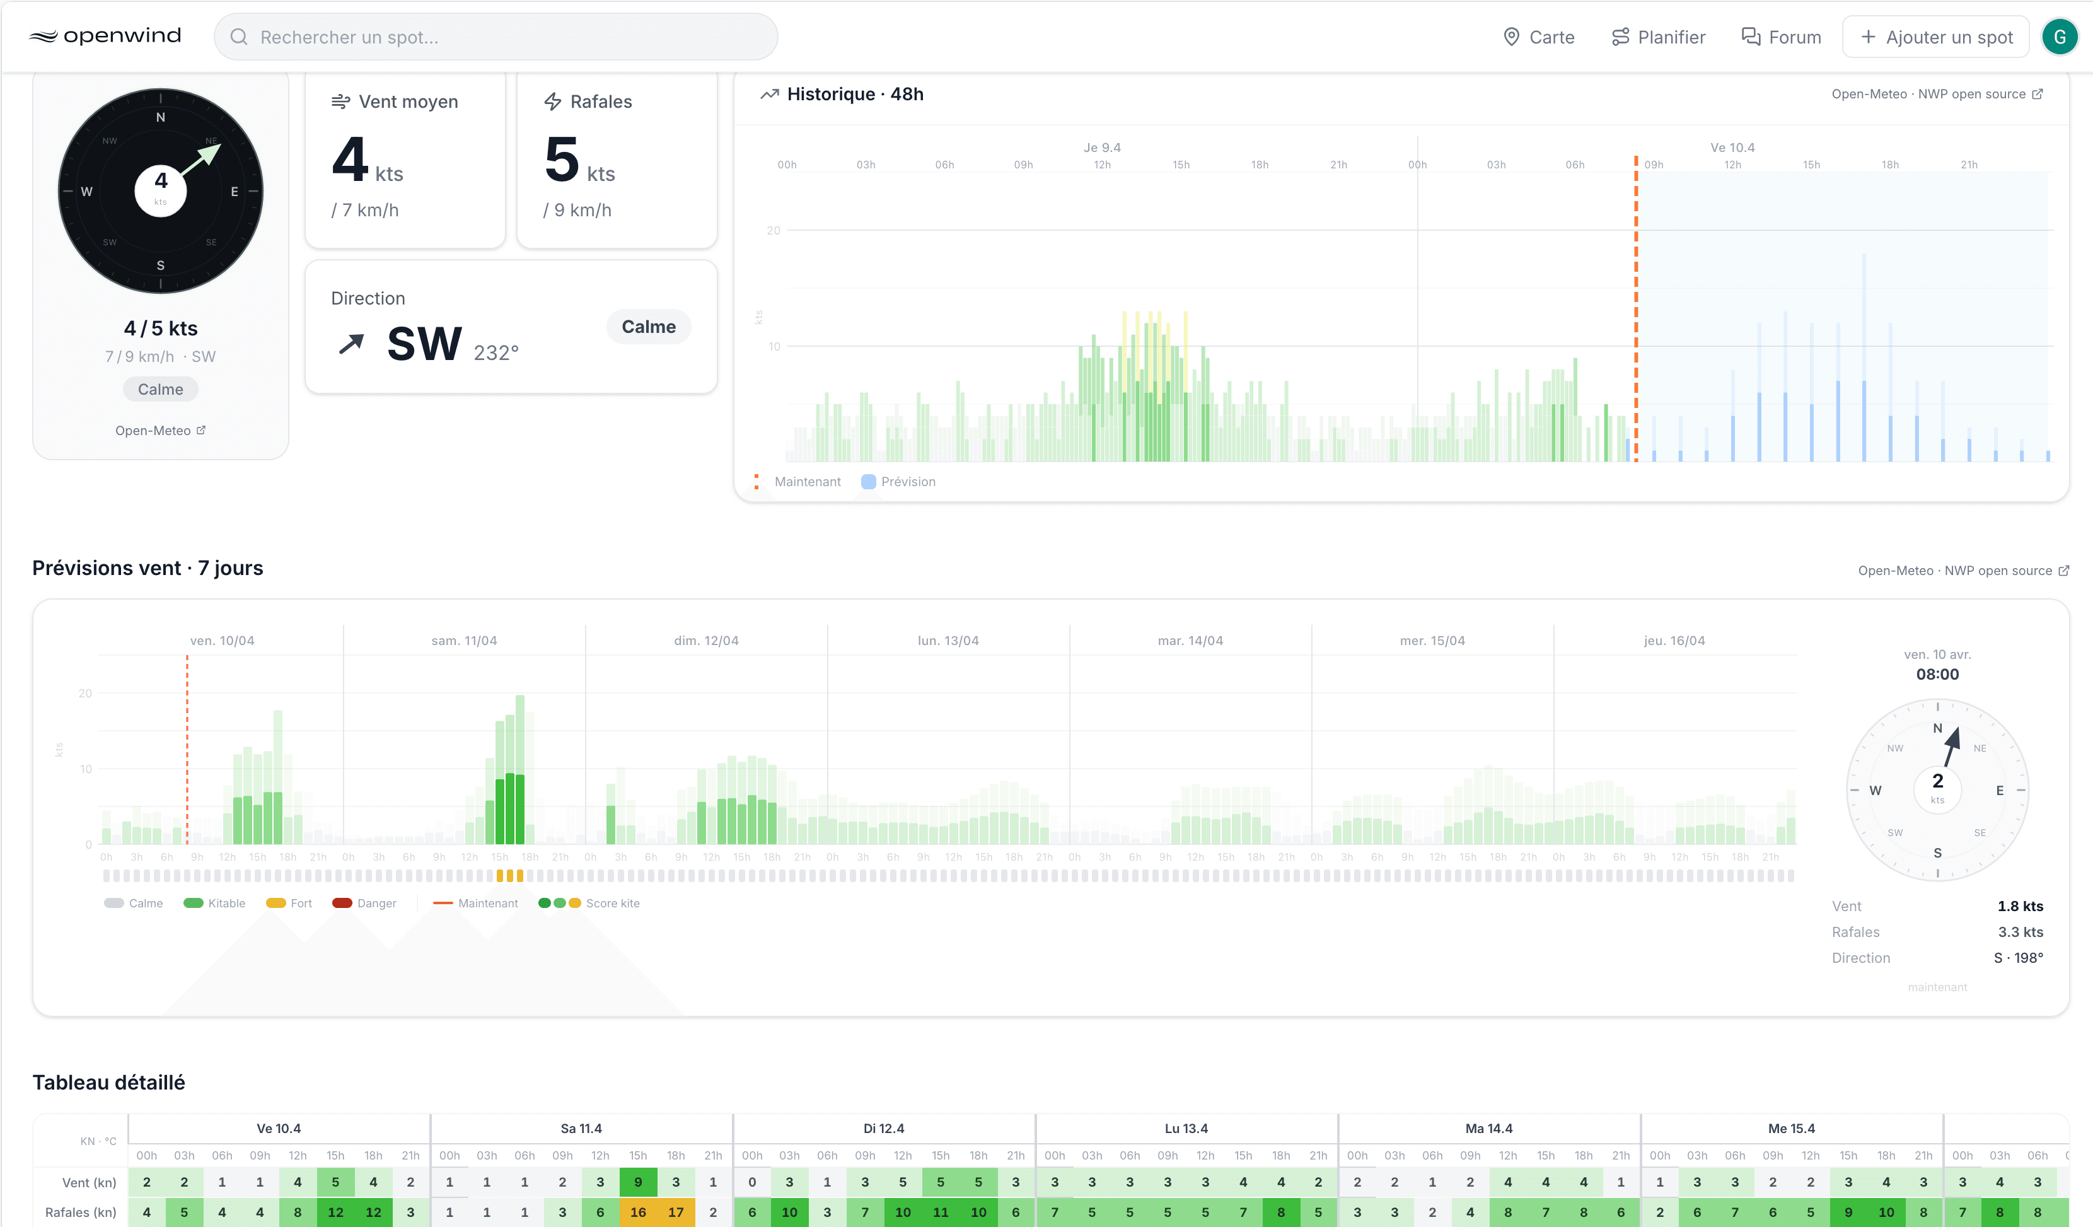Click the Historique trend arrow icon

click(768, 94)
